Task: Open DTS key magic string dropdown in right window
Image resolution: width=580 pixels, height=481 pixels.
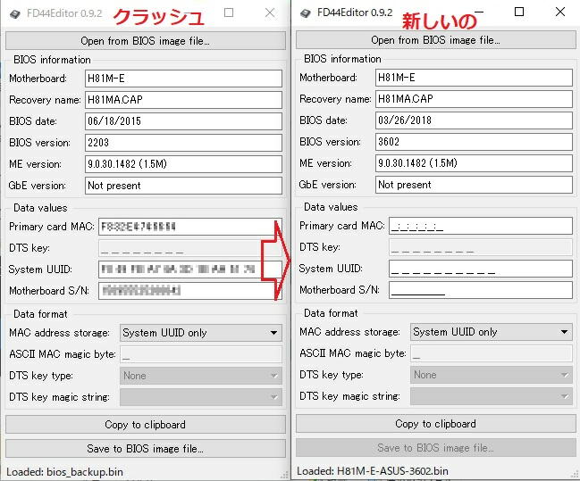Action: [x=492, y=396]
